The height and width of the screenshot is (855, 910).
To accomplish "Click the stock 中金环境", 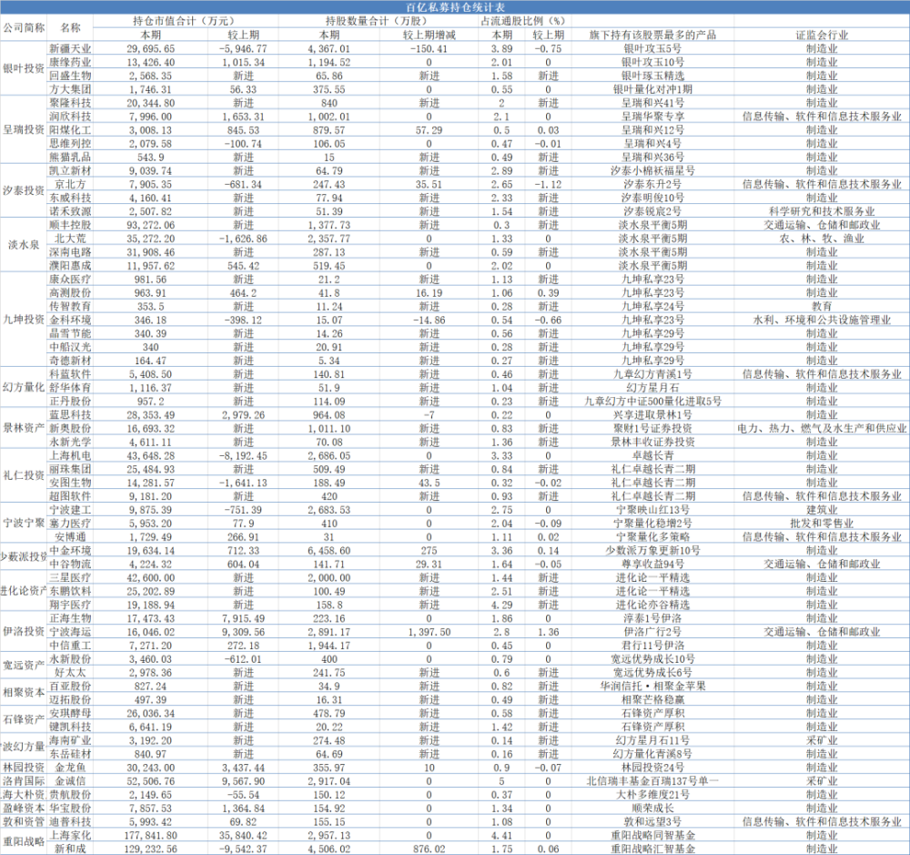I will [x=70, y=550].
